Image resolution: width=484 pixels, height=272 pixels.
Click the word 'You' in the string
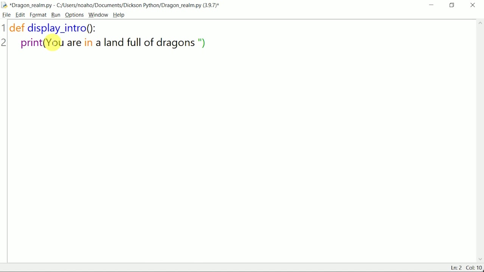[55, 42]
